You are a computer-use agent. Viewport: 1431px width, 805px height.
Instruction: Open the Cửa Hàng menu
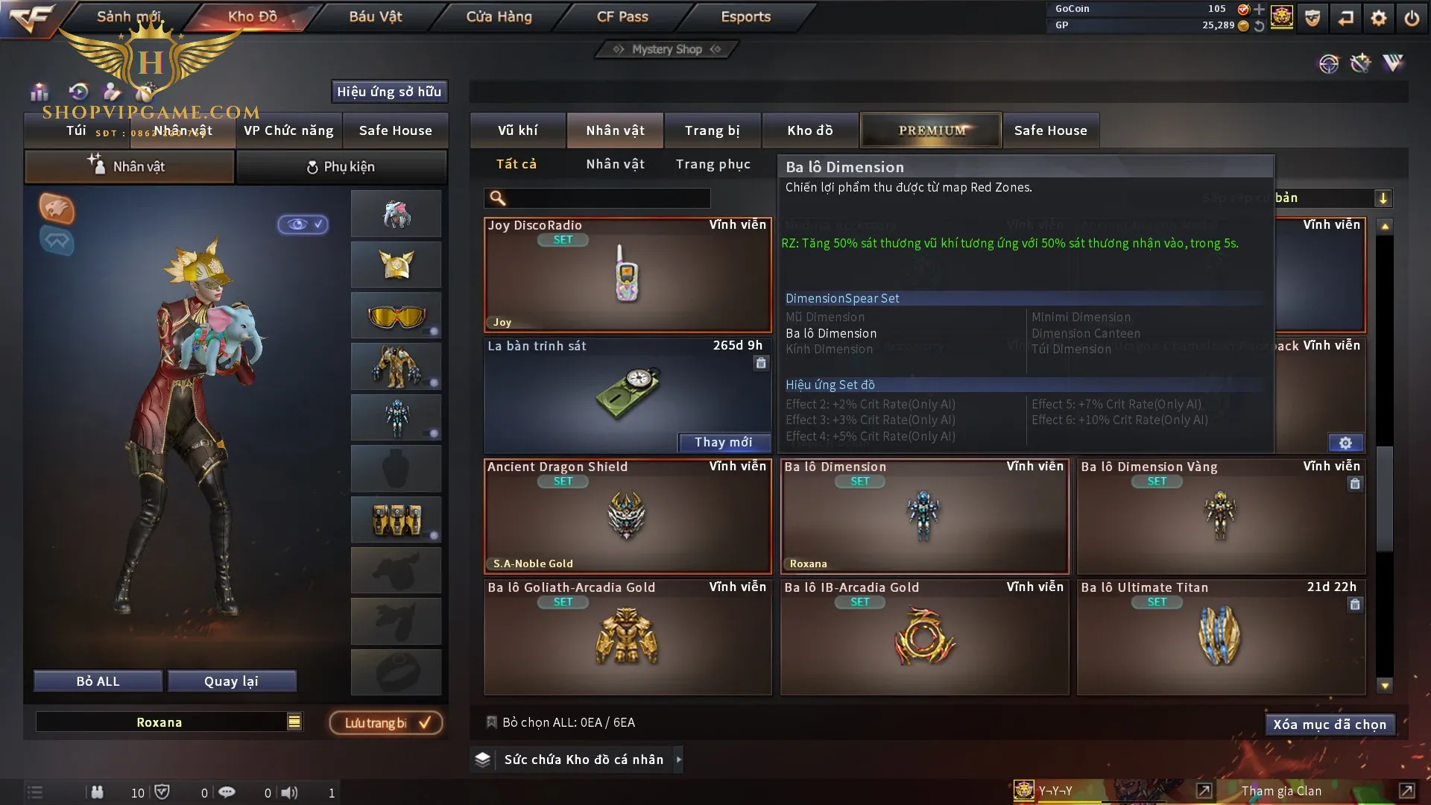pyautogui.click(x=499, y=16)
